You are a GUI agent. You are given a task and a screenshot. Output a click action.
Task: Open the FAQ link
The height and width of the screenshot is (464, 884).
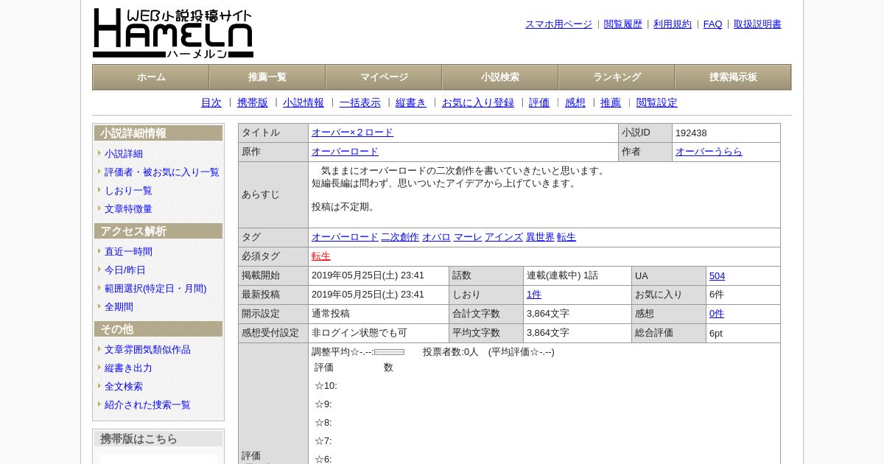coord(713,24)
